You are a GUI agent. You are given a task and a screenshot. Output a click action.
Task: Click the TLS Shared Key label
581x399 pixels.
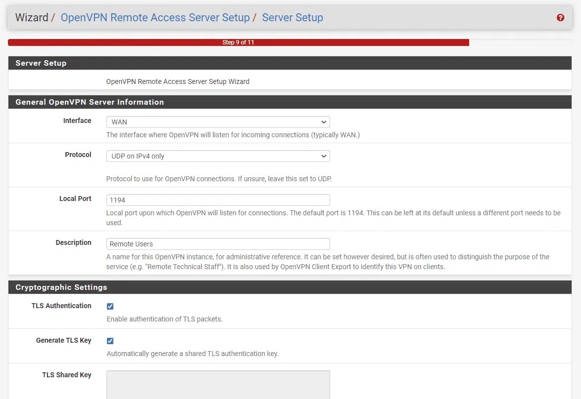coord(67,375)
